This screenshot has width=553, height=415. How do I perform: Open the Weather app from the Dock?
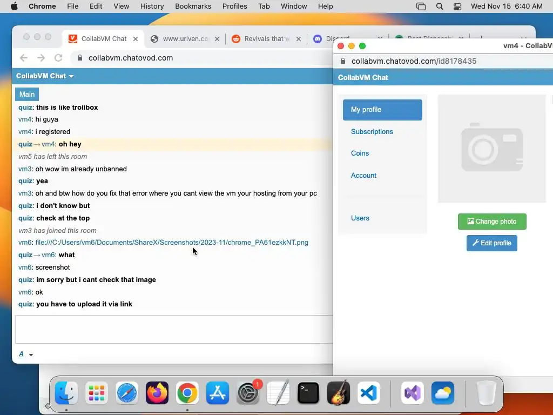click(x=443, y=393)
